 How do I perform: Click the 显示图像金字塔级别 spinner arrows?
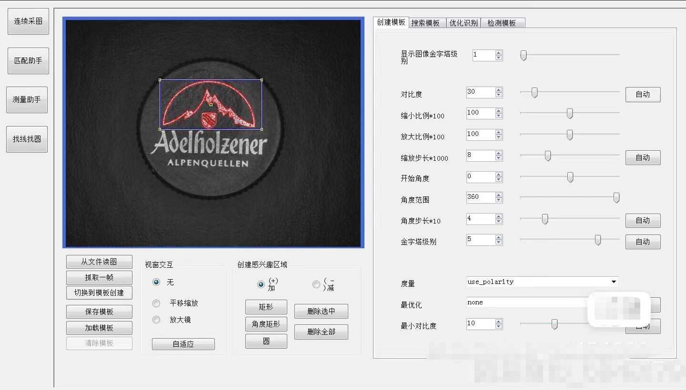coord(499,55)
